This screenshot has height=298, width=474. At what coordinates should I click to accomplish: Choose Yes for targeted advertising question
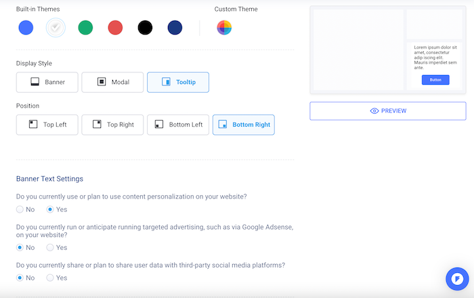(x=50, y=247)
